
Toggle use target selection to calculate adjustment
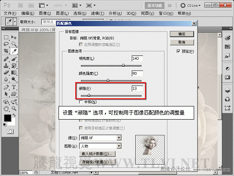[81, 128]
